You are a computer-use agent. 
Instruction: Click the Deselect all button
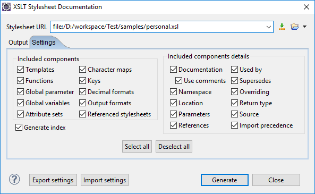pos(174,147)
